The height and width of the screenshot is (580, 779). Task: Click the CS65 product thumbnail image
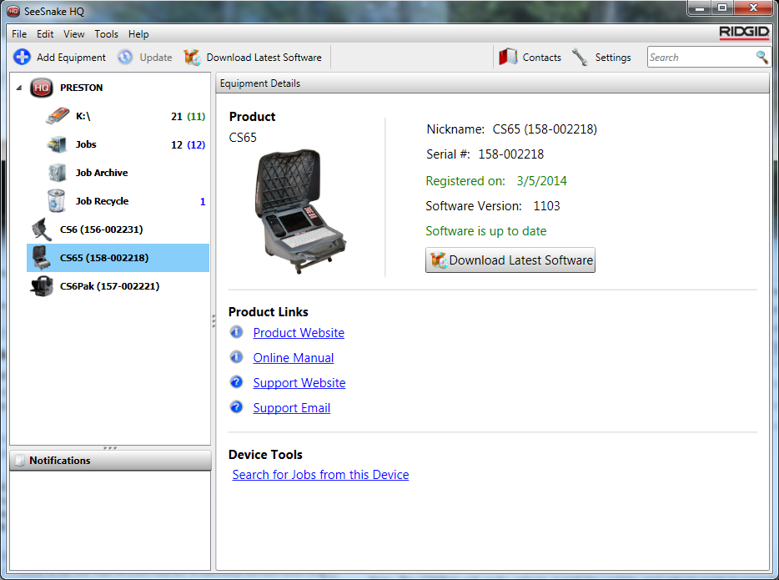(300, 211)
